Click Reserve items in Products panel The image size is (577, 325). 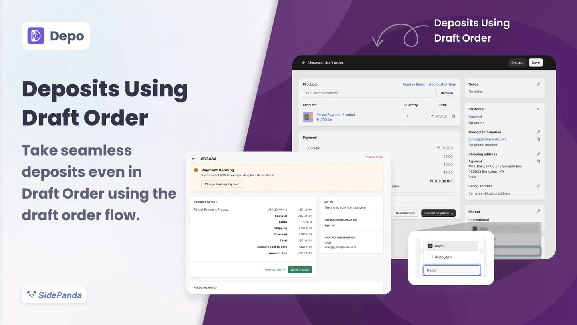point(413,84)
